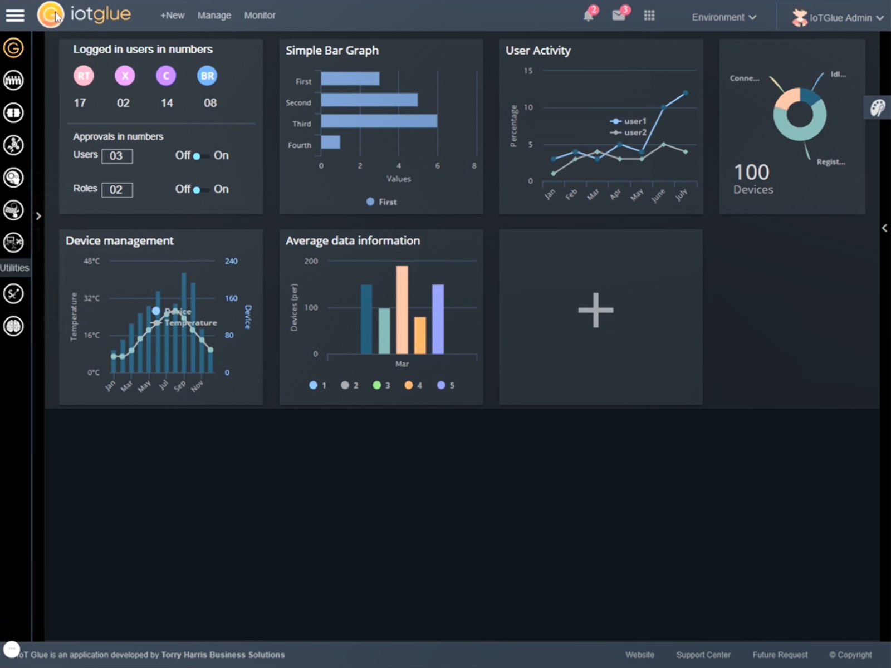The image size is (891, 668).
Task: Open the theme palette icon
Action: point(878,107)
